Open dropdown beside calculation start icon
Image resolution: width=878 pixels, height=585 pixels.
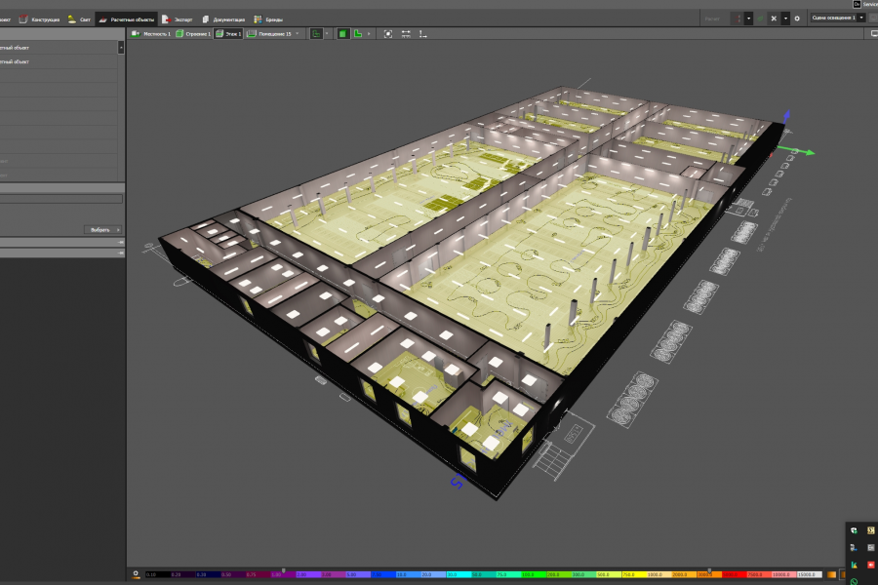[748, 19]
